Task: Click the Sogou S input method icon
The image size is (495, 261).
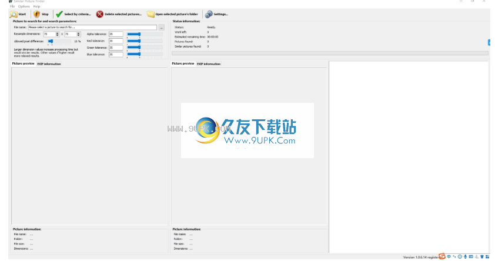Action: tap(442, 256)
